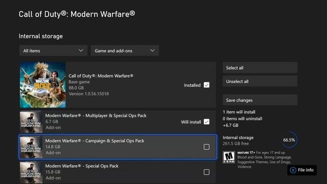Image resolution: width=327 pixels, height=184 pixels.
Task: Click the 'Installed' status label
Action: [x=192, y=85]
